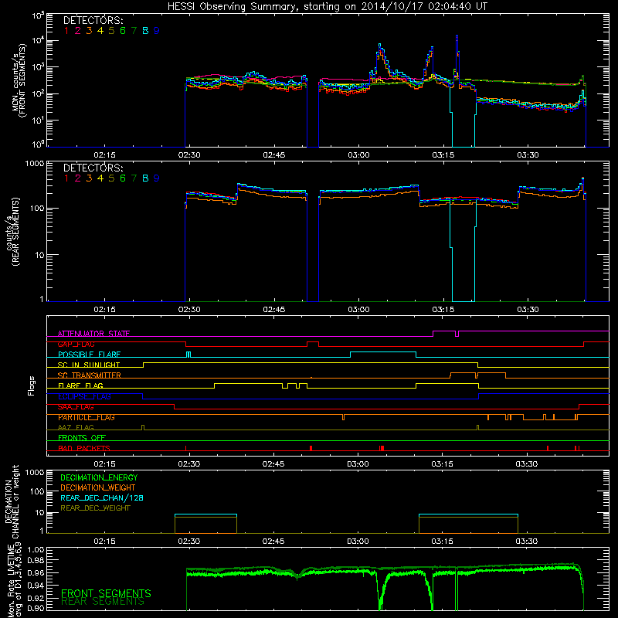Click the FRONT SEGMENTS livetime legend label
The height and width of the screenshot is (618, 618).
[106, 593]
